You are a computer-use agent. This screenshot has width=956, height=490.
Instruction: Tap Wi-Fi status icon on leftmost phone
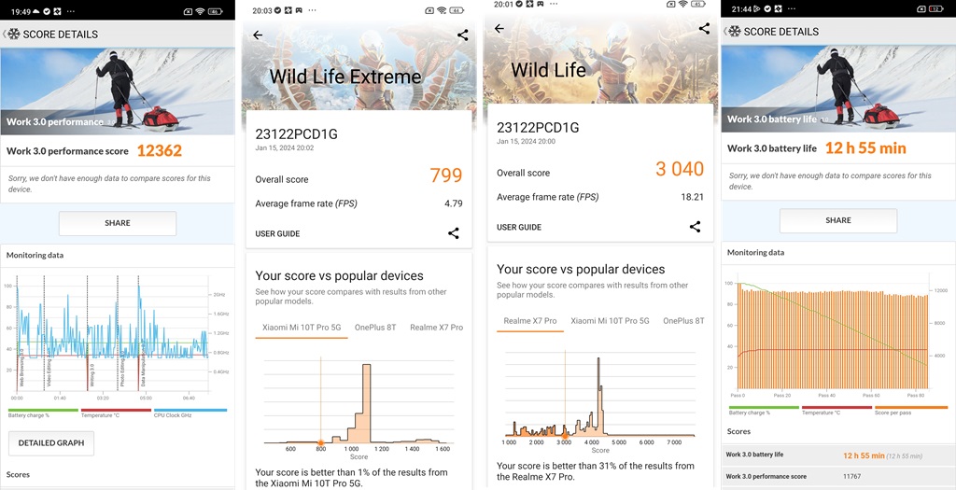point(200,11)
